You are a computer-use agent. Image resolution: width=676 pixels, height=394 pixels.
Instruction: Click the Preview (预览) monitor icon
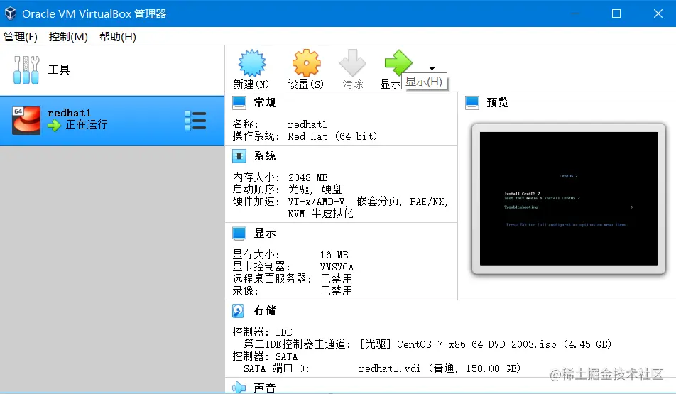coord(472,103)
